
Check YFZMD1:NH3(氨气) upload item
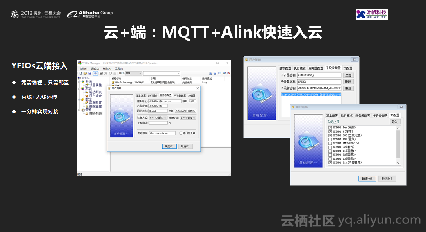[x=330, y=139]
